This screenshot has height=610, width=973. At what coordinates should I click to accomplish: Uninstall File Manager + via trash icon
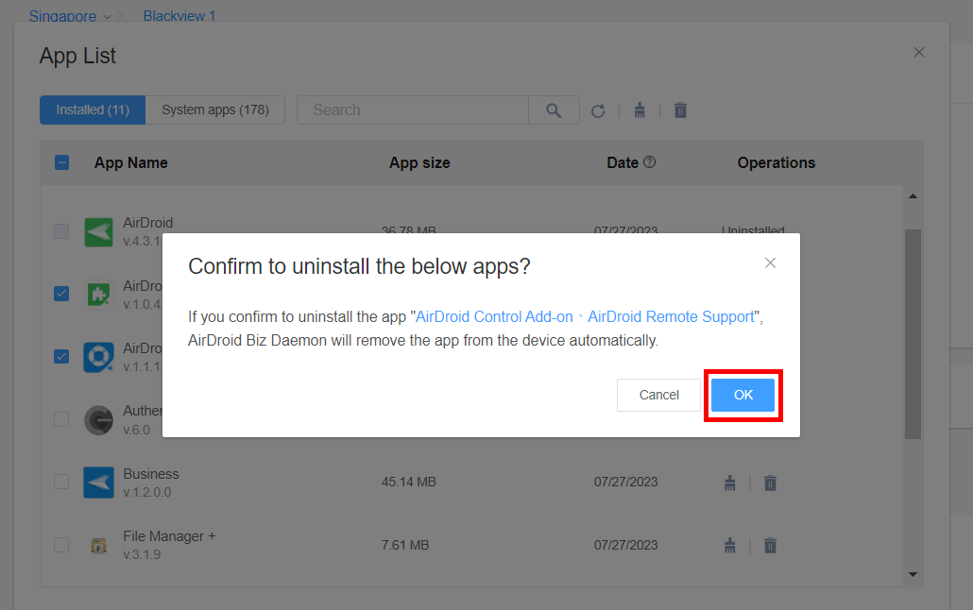tap(770, 546)
